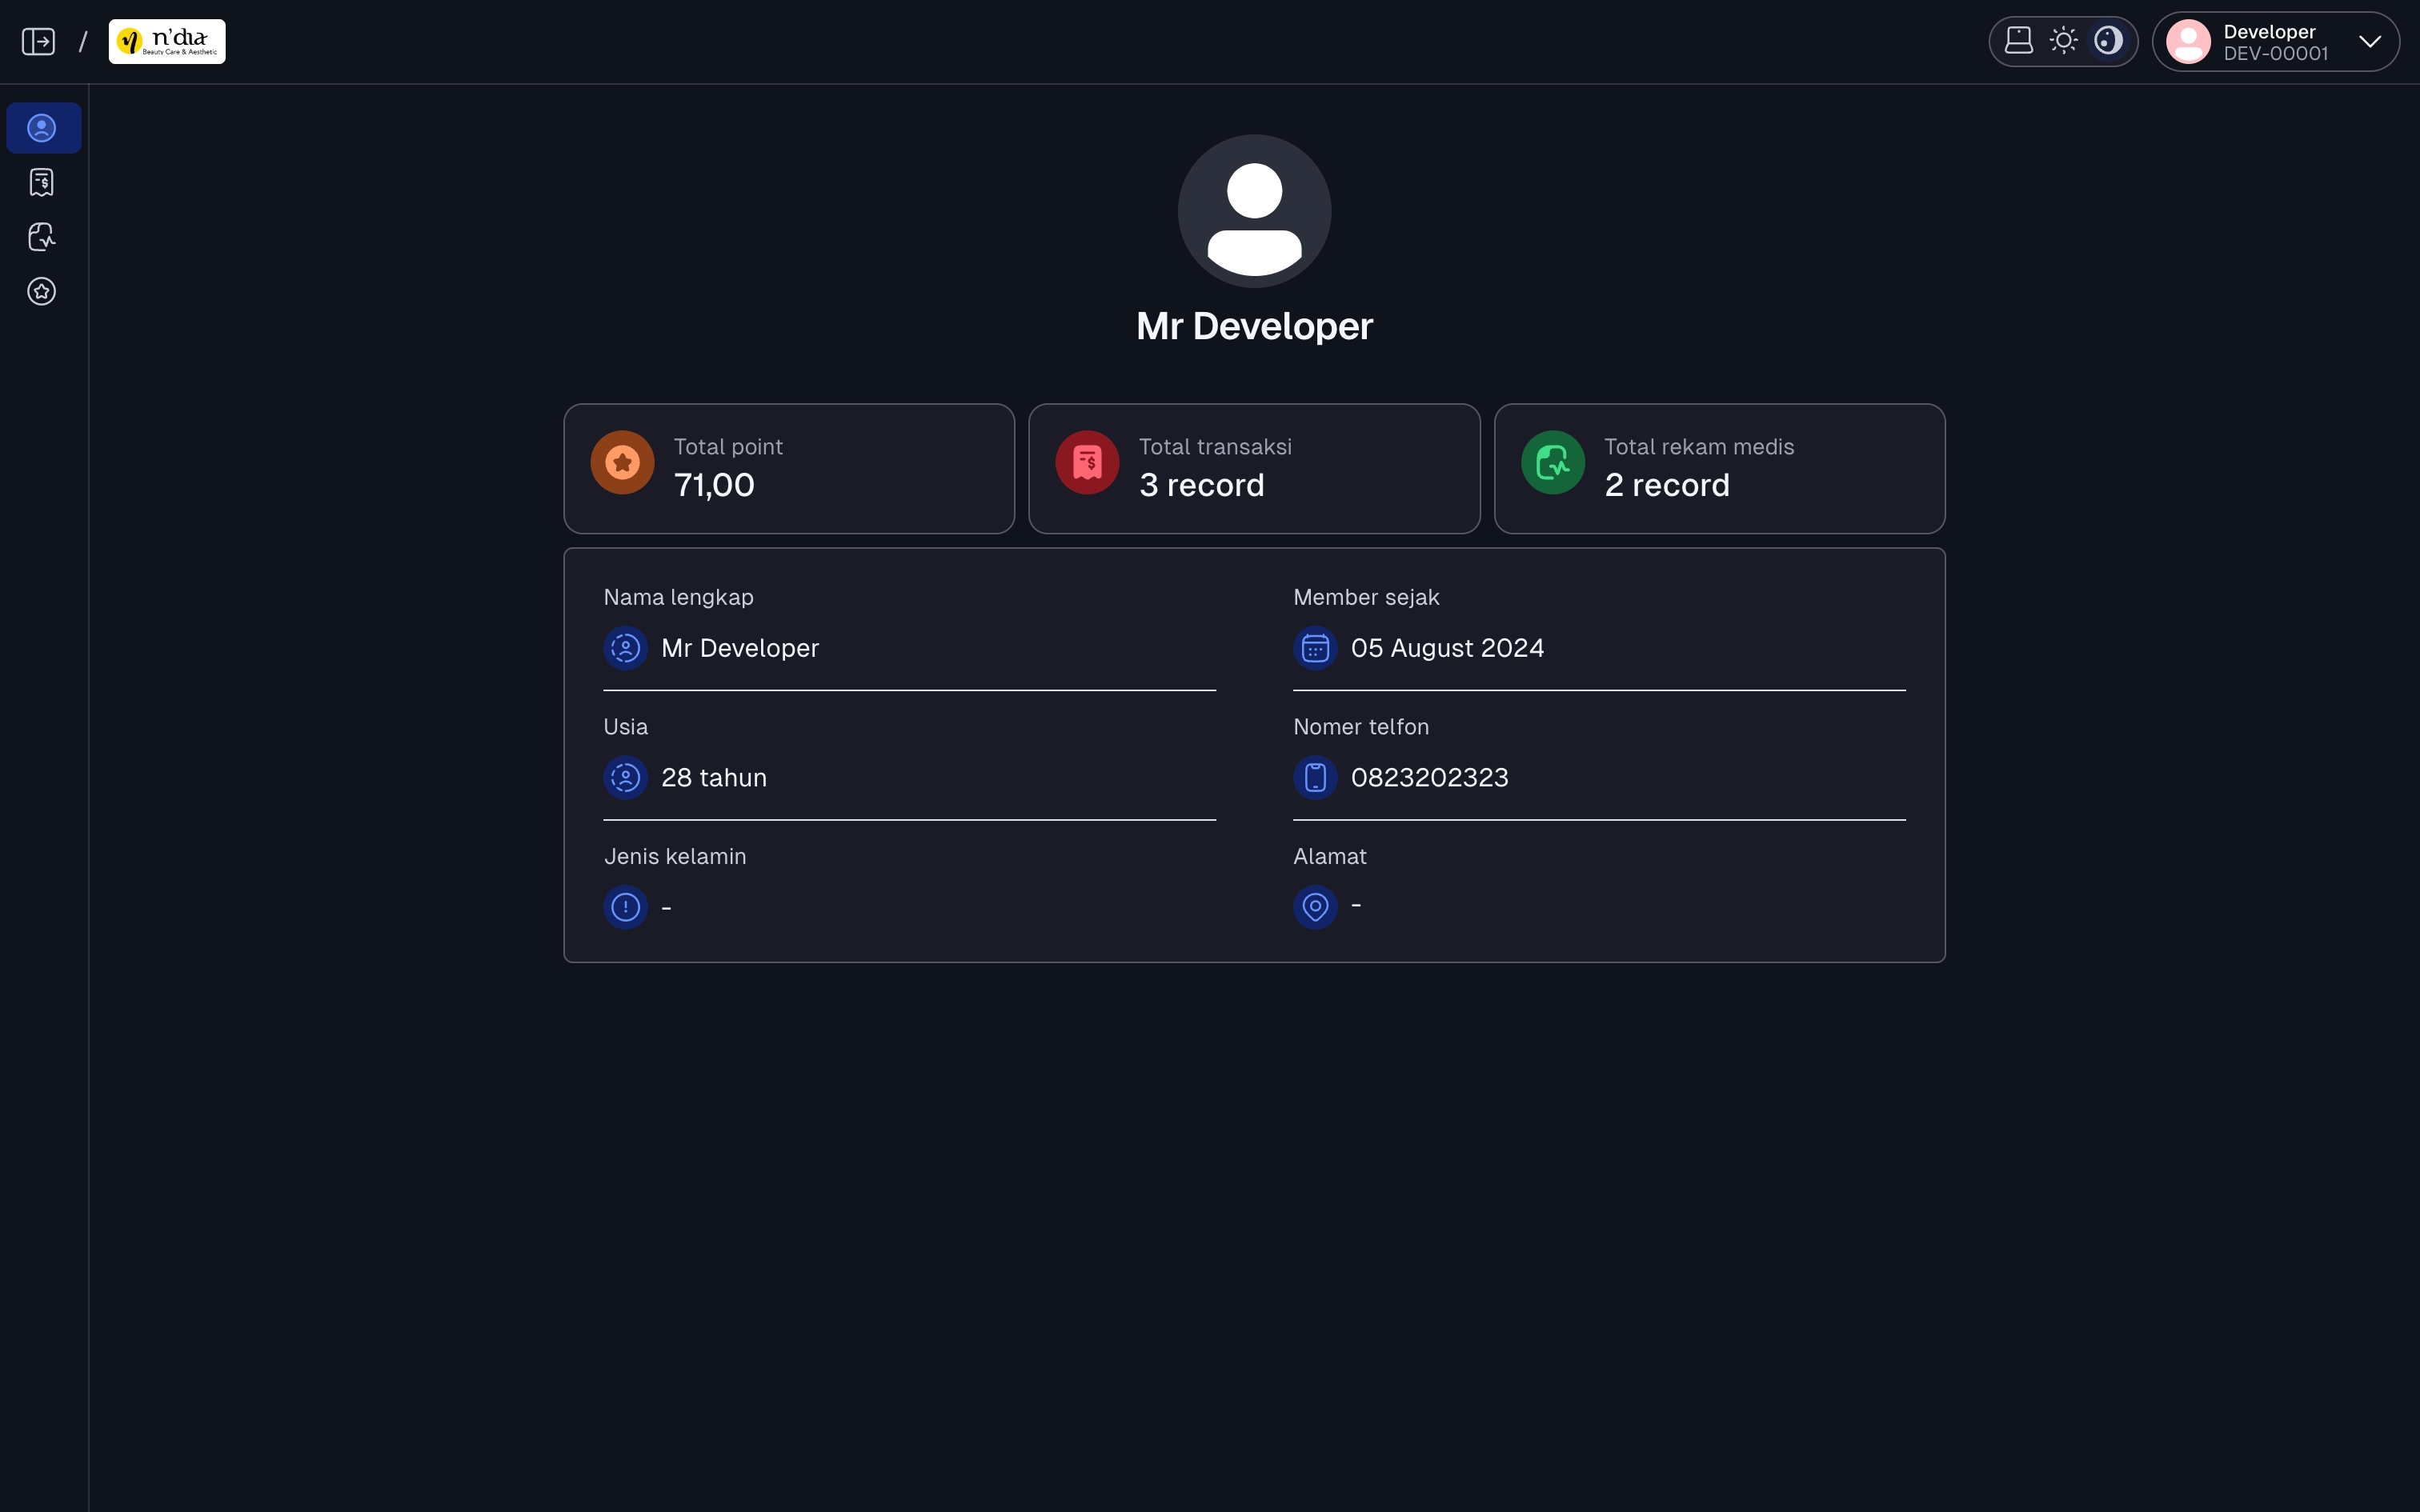Switch to dark theme moon icon
This screenshot has width=2420, height=1512.
pyautogui.click(x=2108, y=41)
